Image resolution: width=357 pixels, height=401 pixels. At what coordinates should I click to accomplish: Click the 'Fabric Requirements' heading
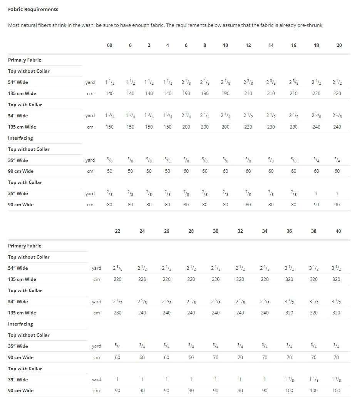tap(33, 9)
